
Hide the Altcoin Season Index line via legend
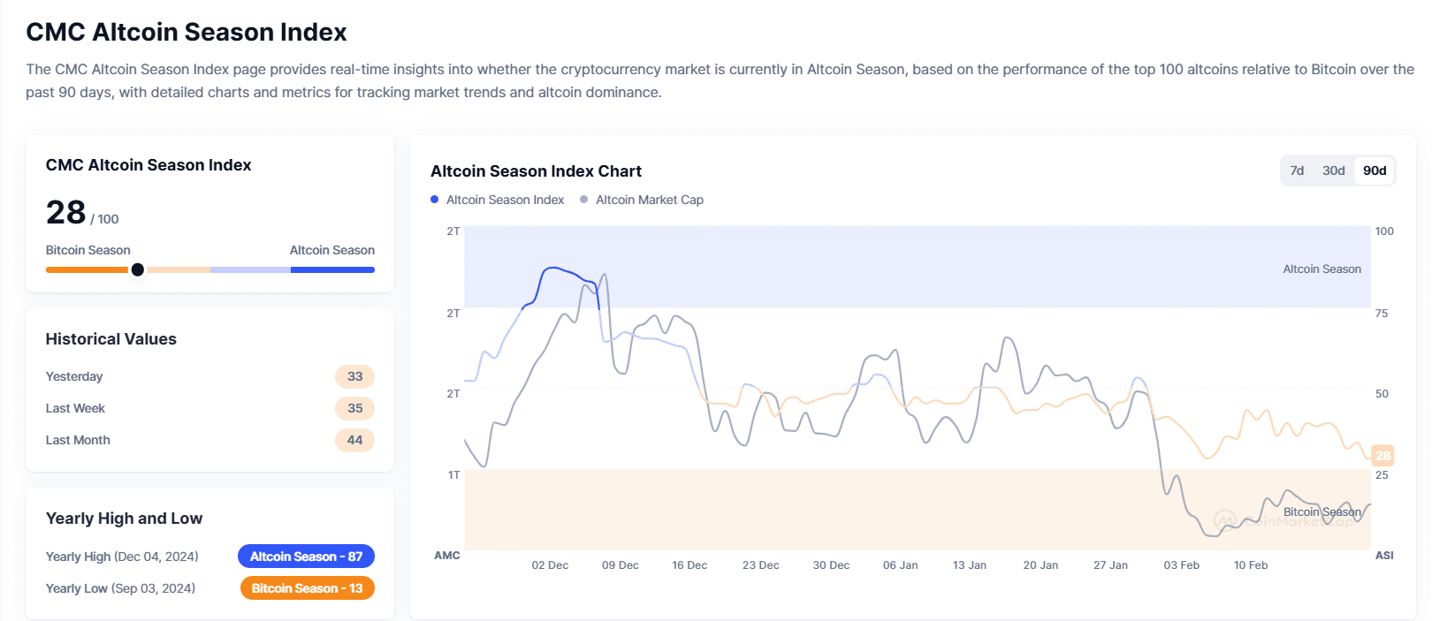pyautogui.click(x=505, y=200)
